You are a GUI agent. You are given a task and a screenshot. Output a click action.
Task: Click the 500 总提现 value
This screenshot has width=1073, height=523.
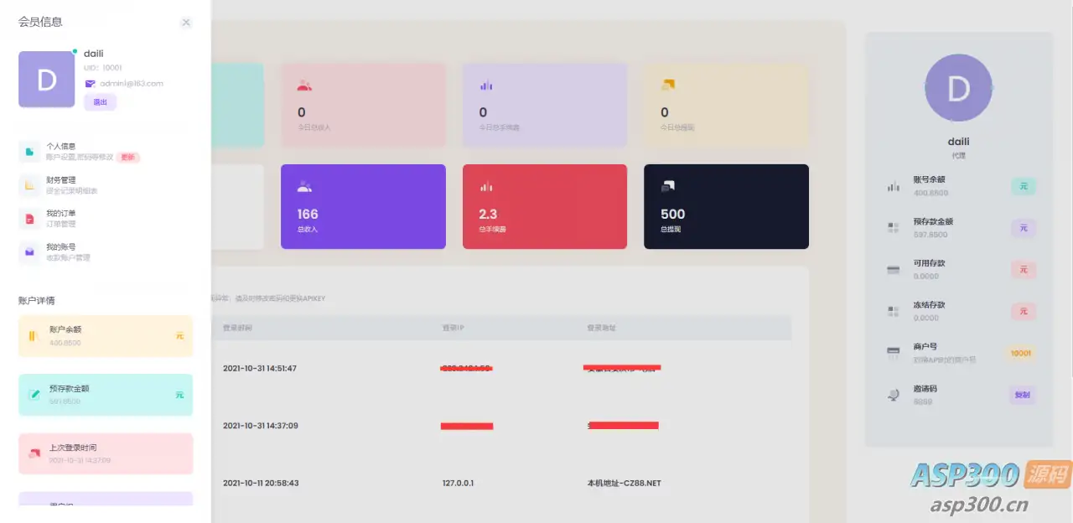click(672, 214)
